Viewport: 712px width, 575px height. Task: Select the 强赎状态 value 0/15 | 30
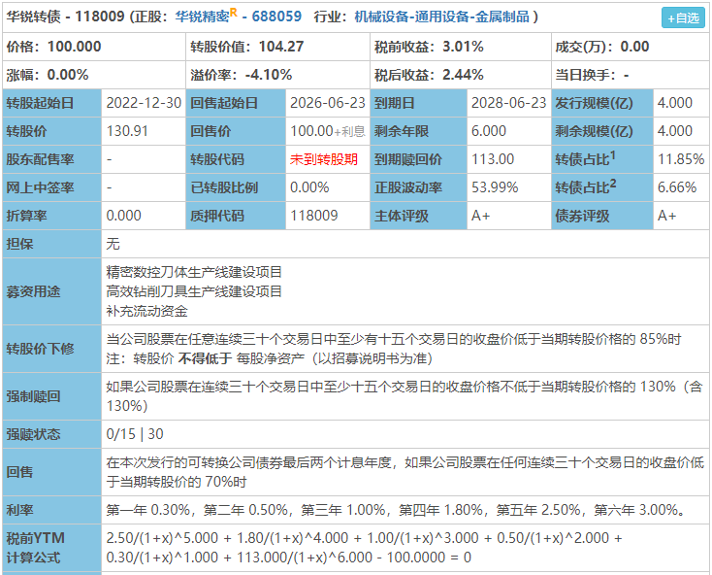click(x=135, y=434)
